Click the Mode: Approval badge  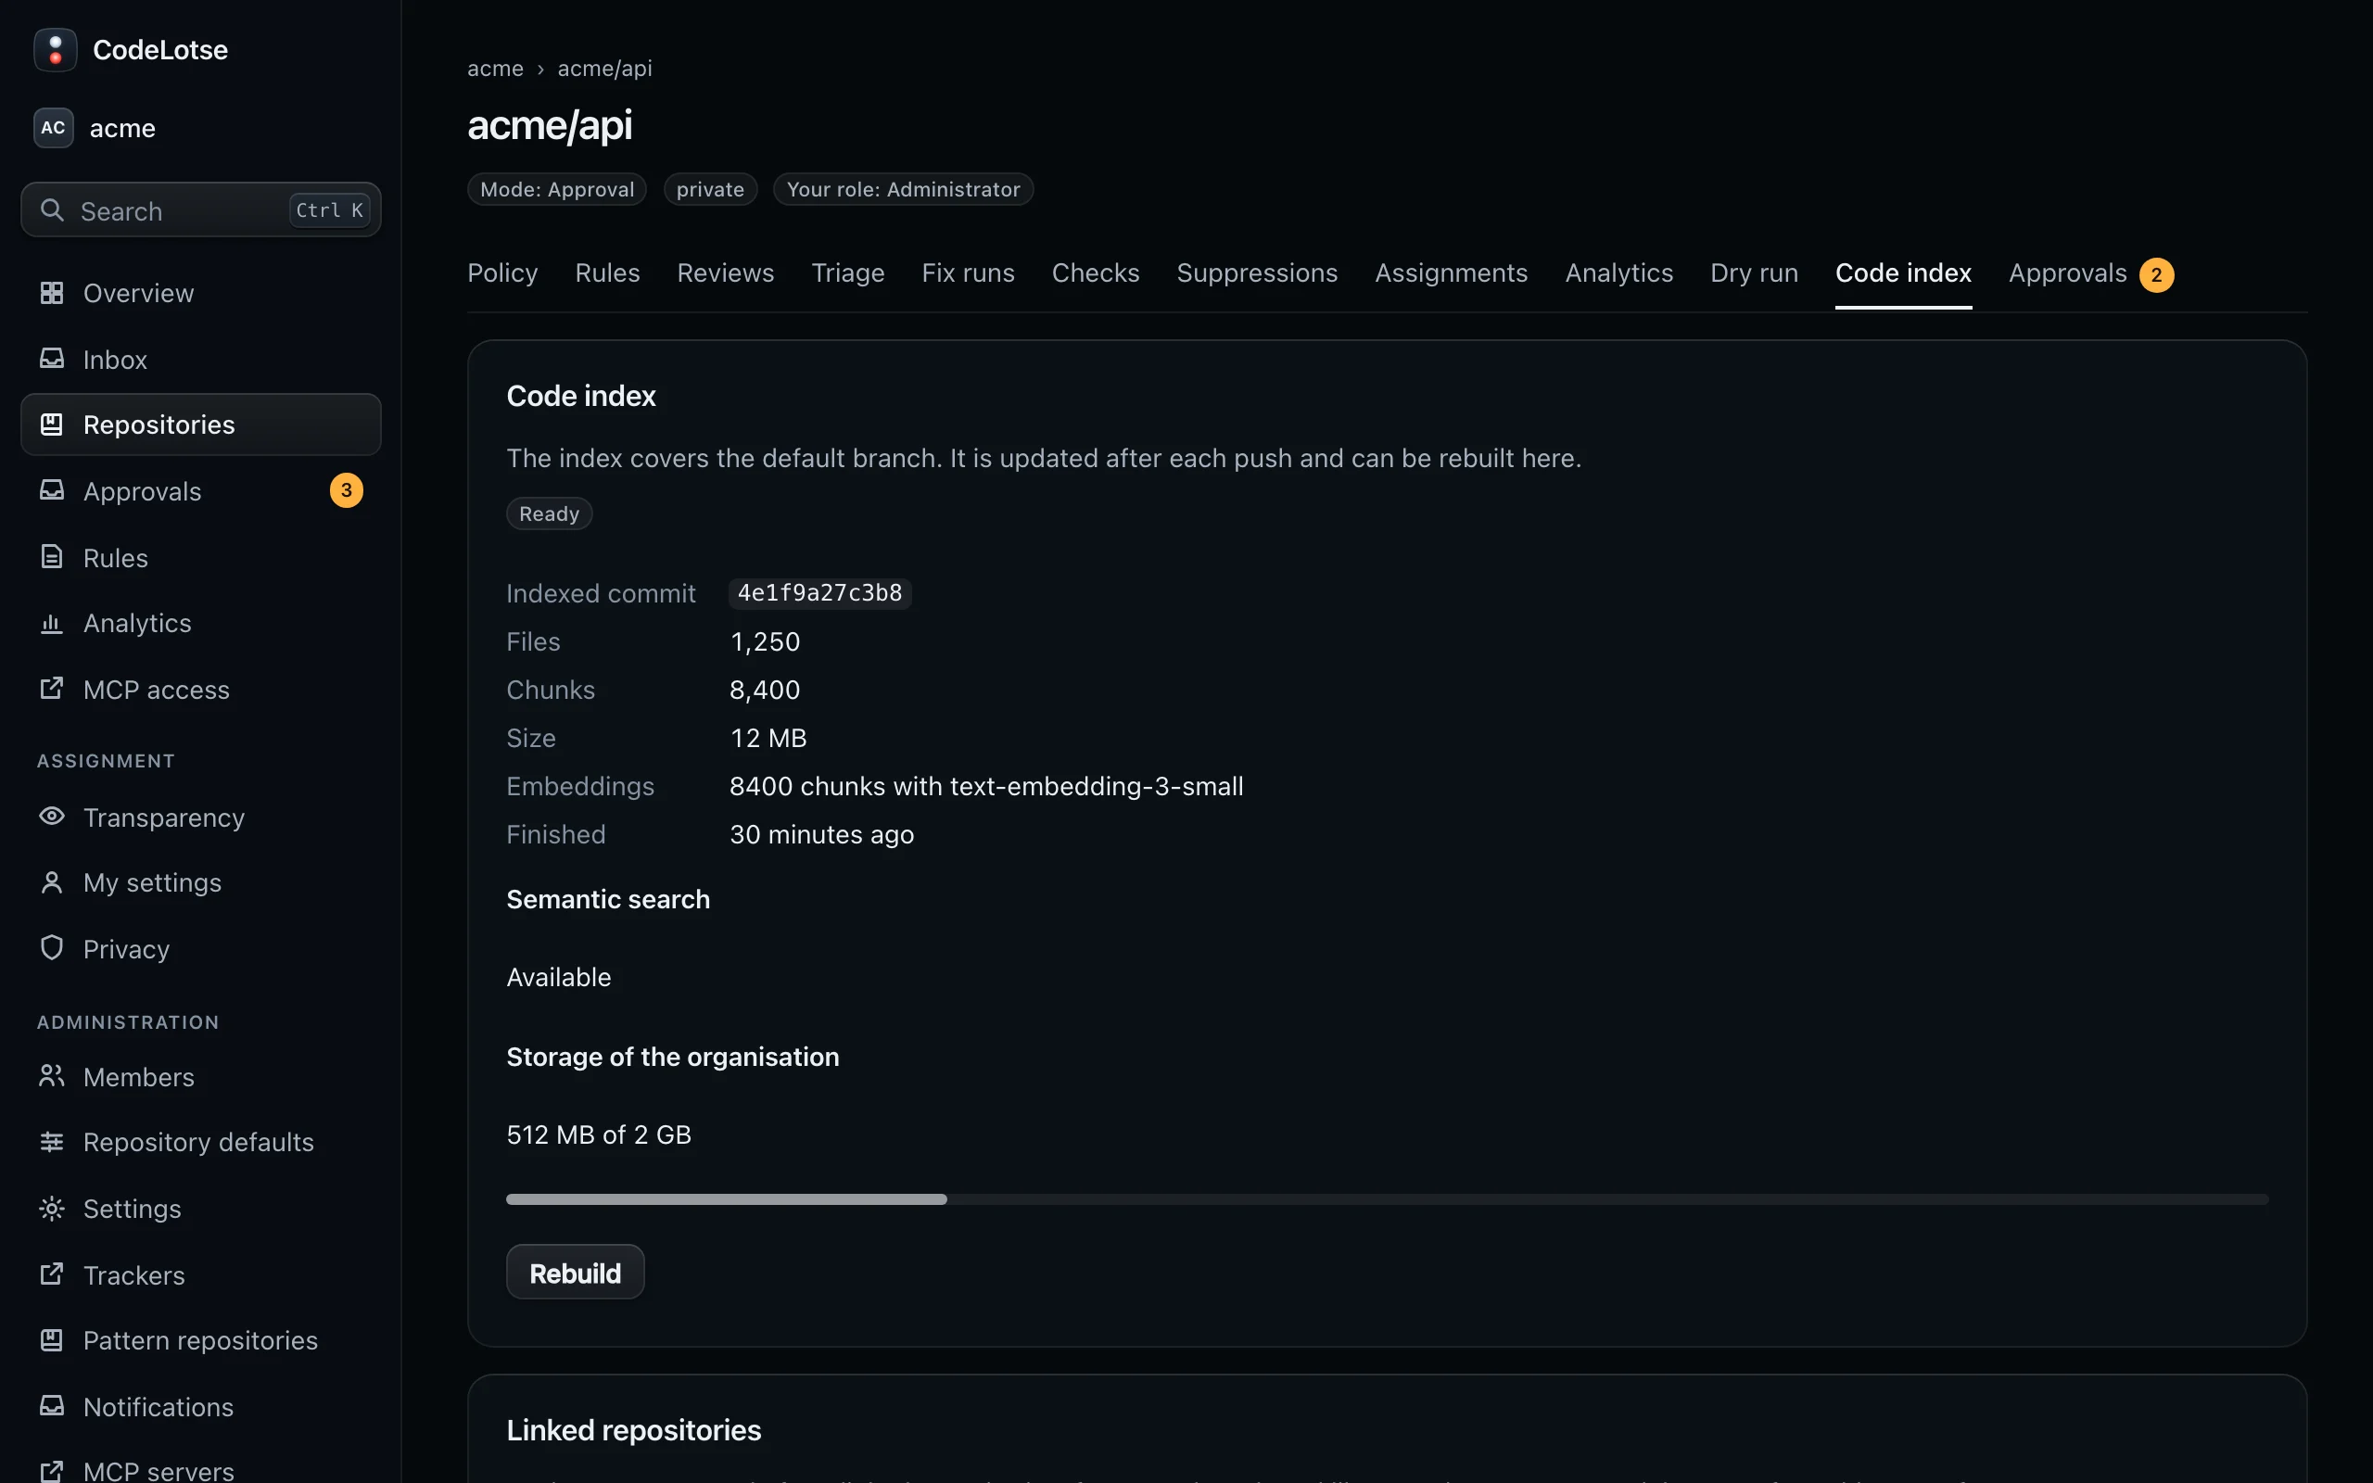[x=557, y=189]
